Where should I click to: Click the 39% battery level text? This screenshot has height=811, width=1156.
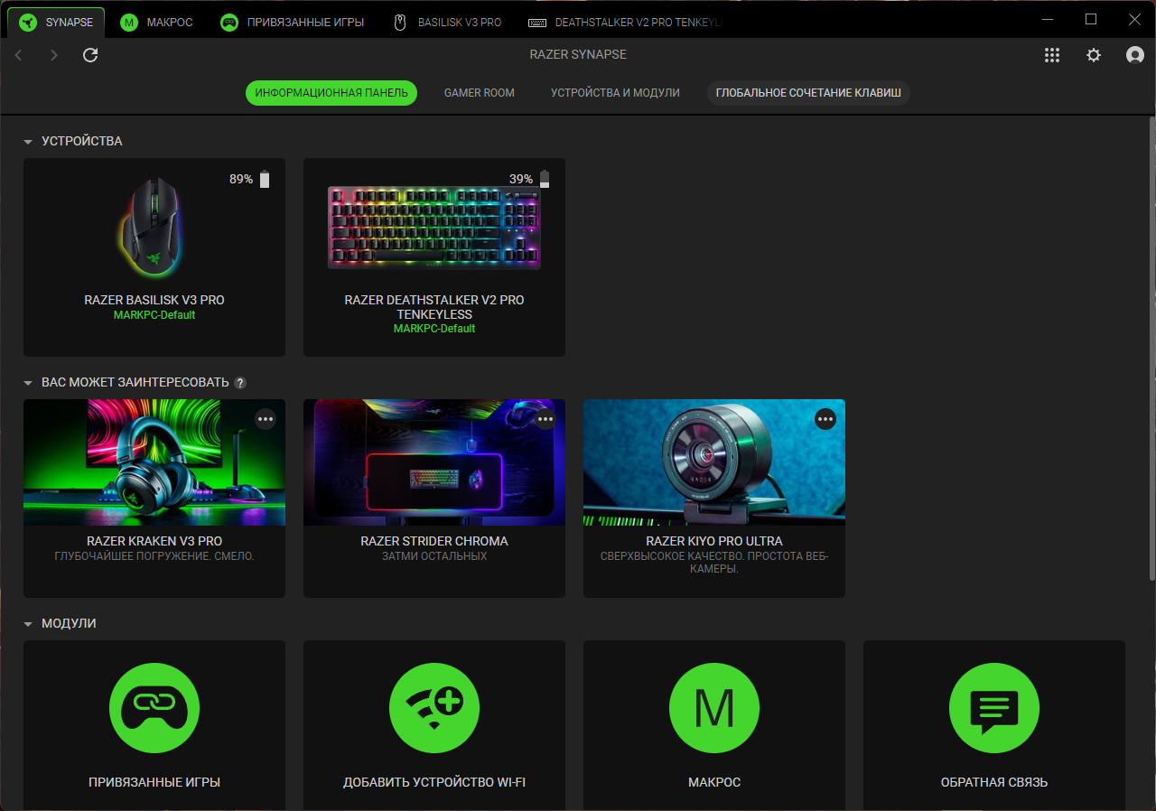click(x=521, y=179)
